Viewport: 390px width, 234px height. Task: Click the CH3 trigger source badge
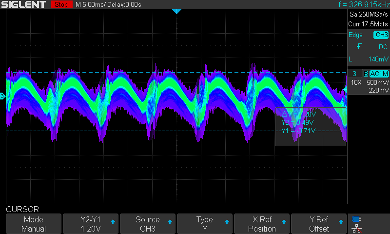point(381,35)
